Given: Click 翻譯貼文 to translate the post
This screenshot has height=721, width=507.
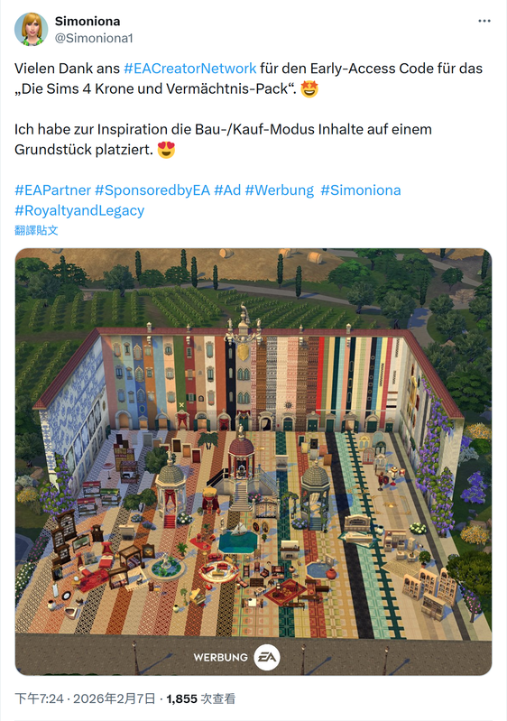Looking at the screenshot, I should coord(36,230).
